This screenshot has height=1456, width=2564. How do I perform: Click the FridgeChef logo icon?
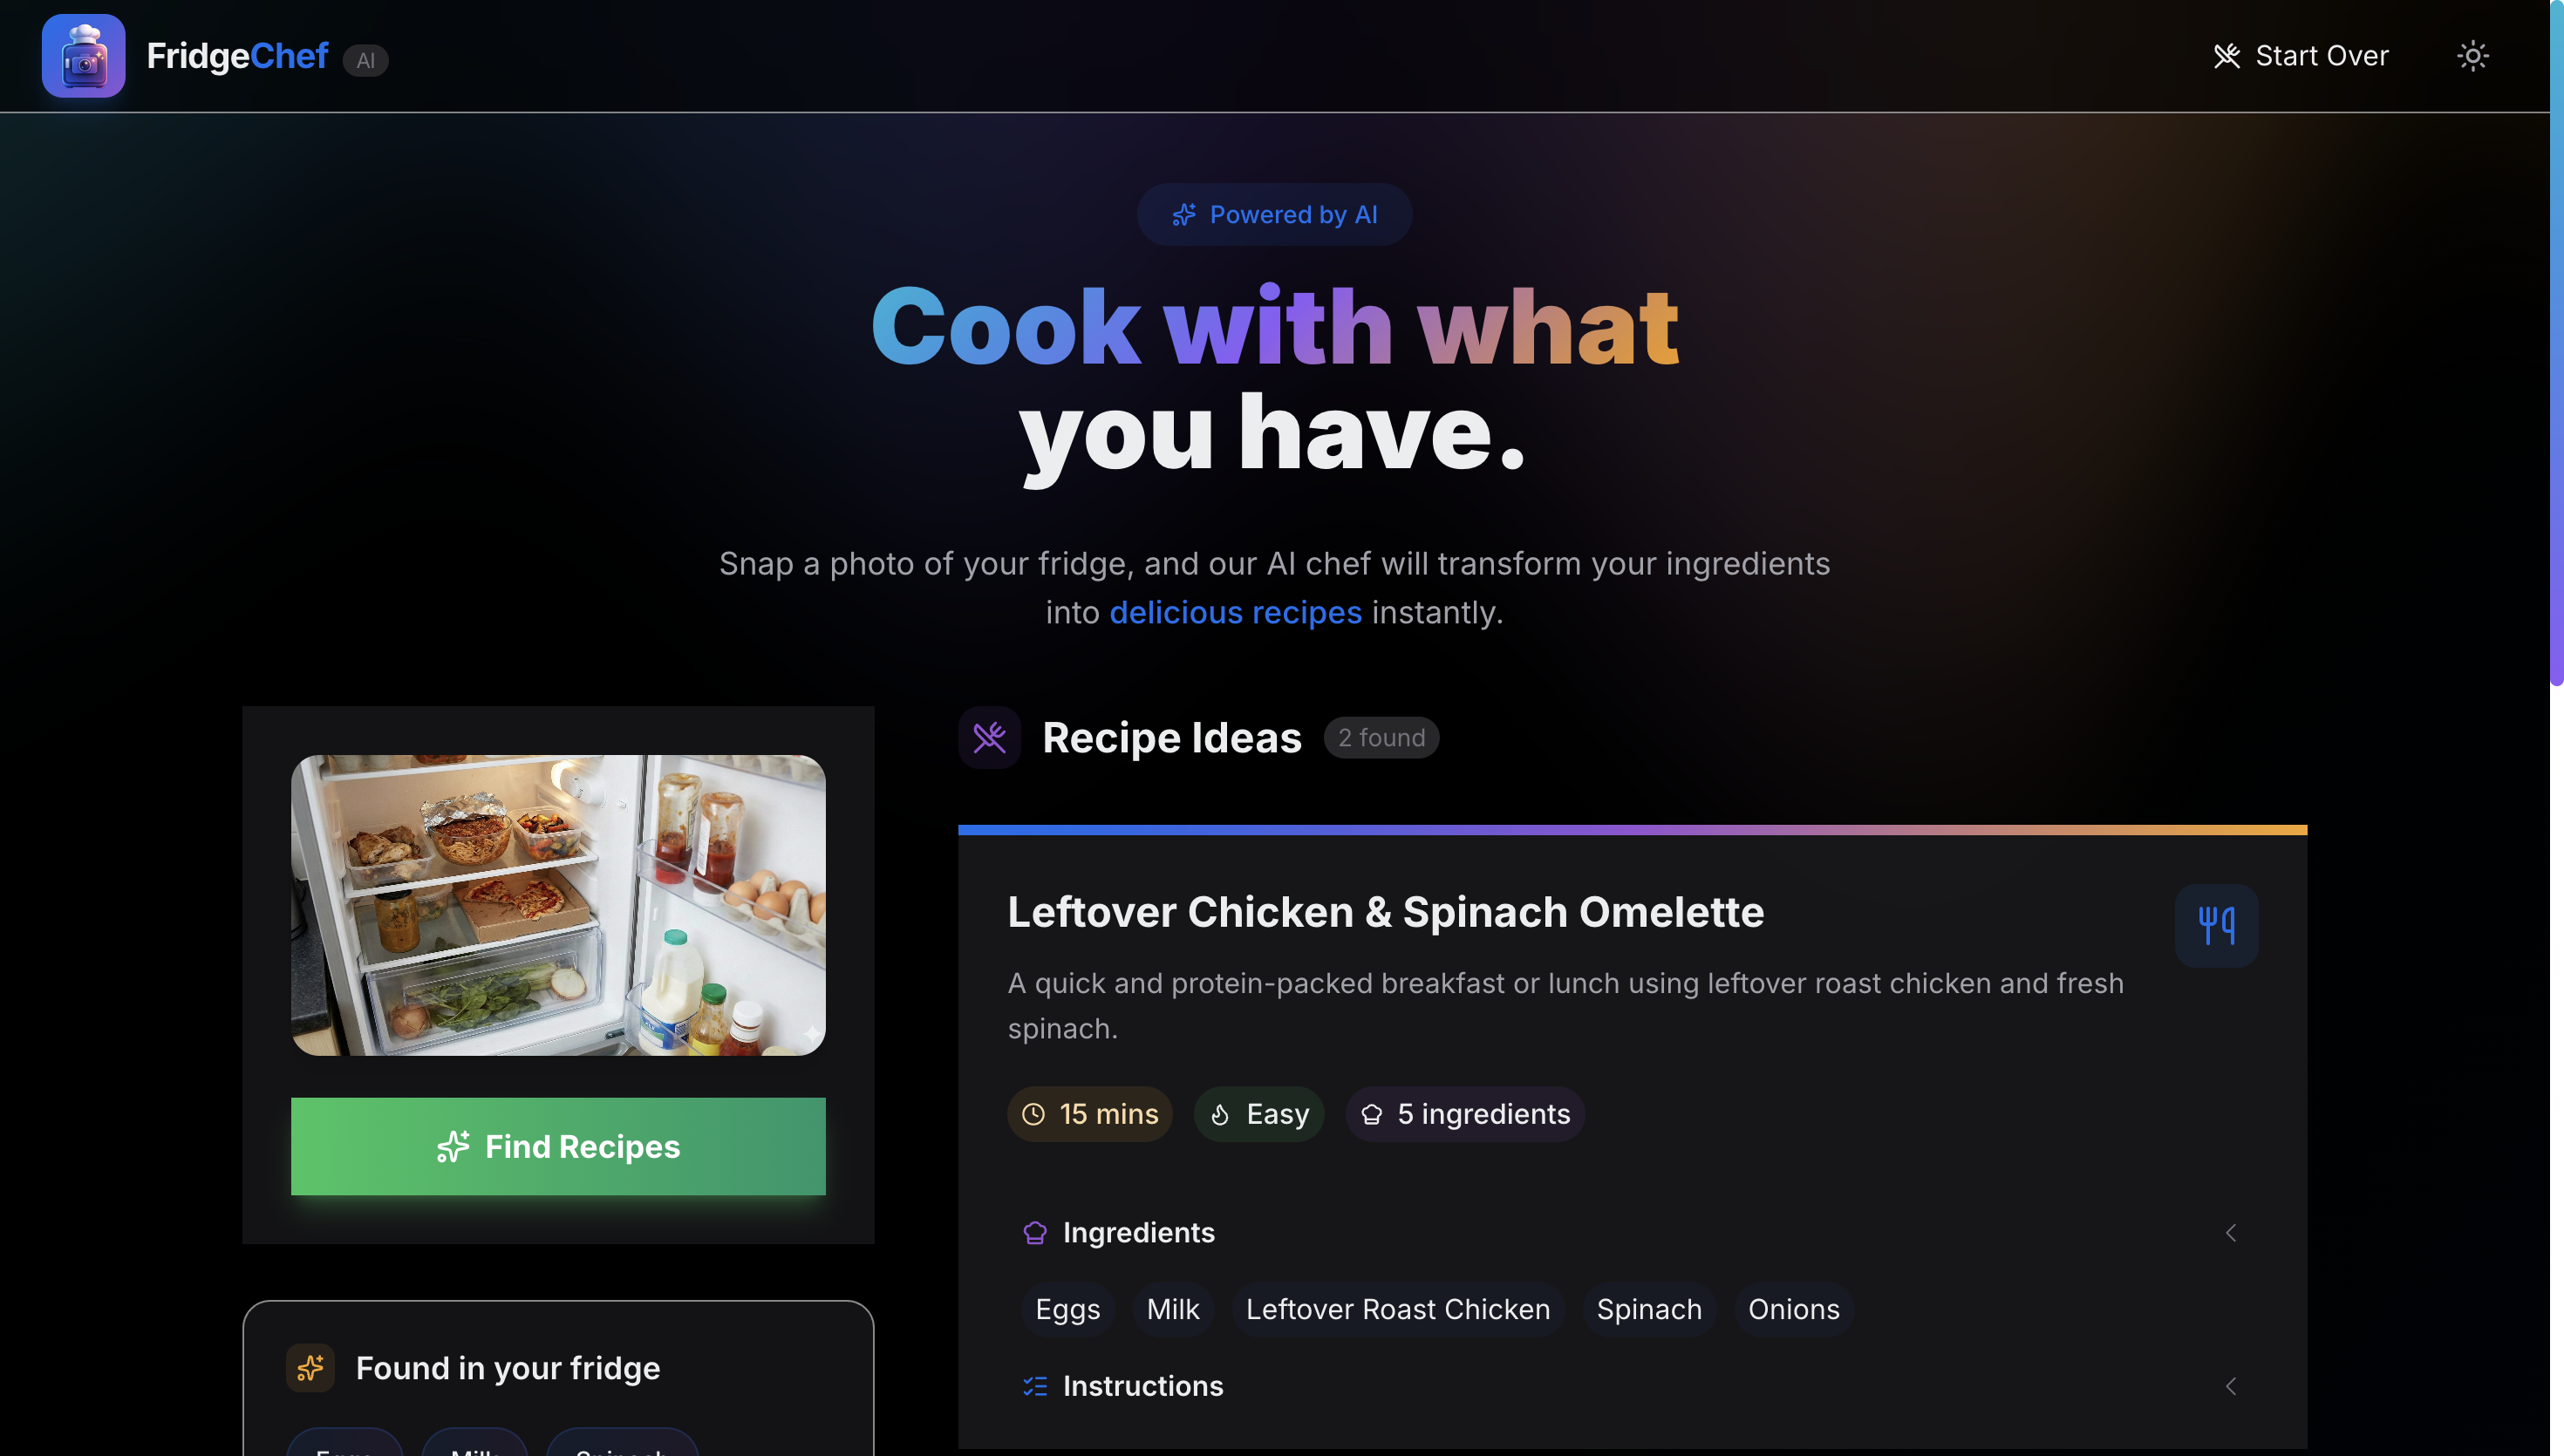coord(83,56)
